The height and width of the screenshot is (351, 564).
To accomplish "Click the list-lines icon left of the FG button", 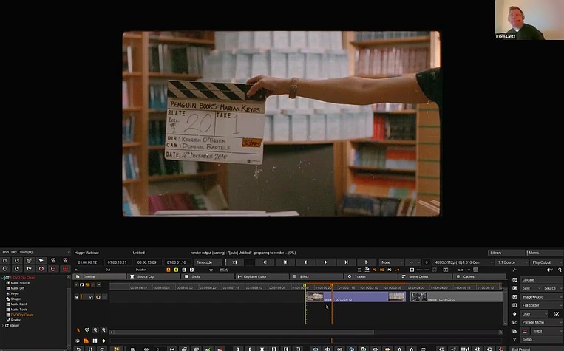I will [360, 270].
